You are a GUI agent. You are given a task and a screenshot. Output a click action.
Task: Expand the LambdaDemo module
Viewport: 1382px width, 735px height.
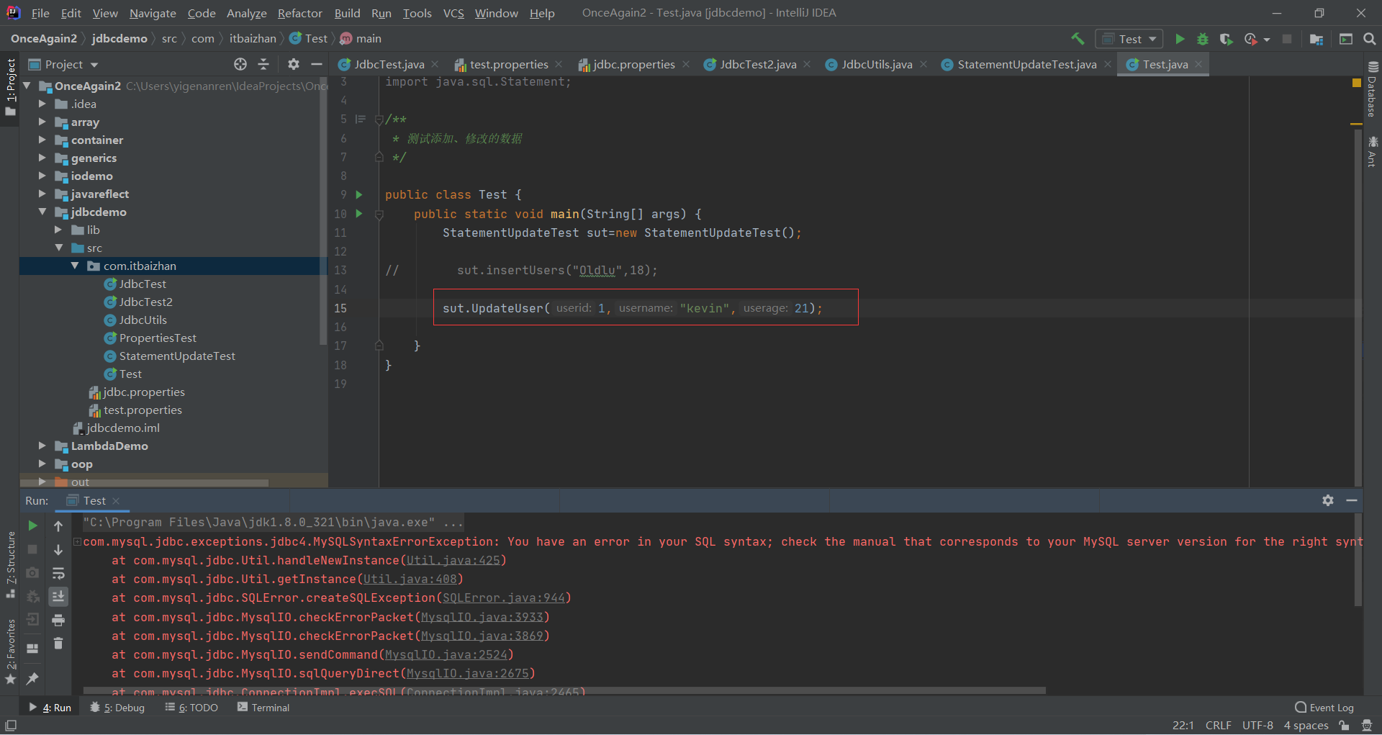42,446
